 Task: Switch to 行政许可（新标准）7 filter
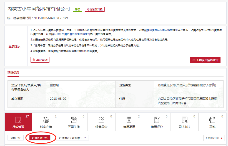coord(72,138)
